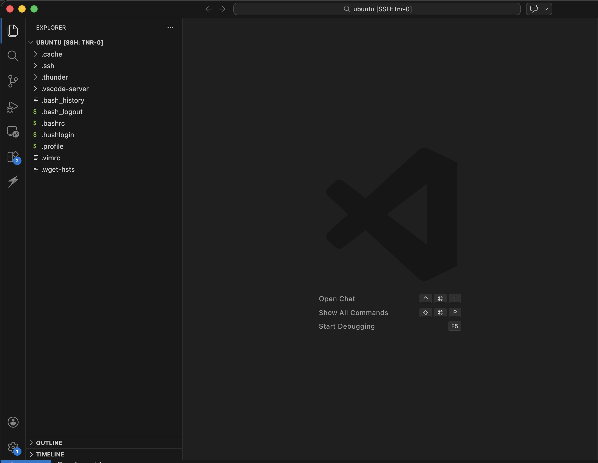Open the Accounts icon in the activity bar
This screenshot has width=598, height=463.
click(x=13, y=422)
